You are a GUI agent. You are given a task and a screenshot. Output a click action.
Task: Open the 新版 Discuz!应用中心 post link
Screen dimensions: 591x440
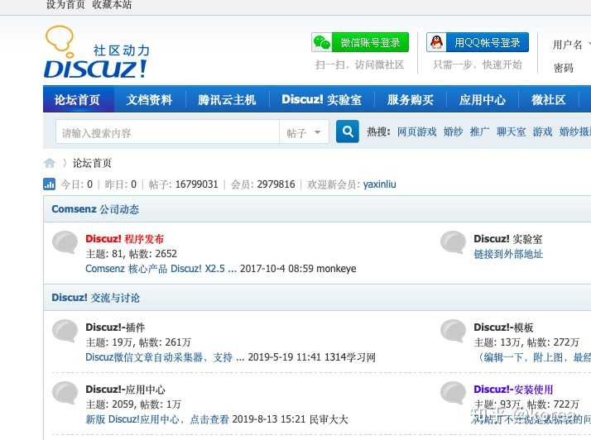click(x=157, y=419)
